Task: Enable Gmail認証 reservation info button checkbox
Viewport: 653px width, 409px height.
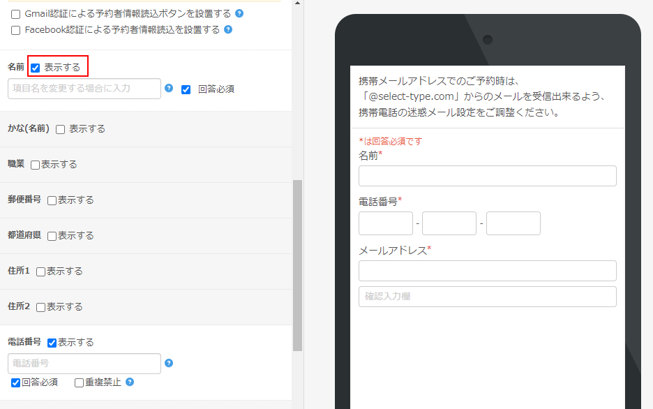Action: tap(16, 14)
